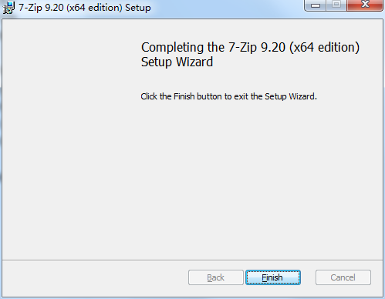Click the Finish button to exit setup
Viewport: 385px width, 299px height.
click(273, 277)
